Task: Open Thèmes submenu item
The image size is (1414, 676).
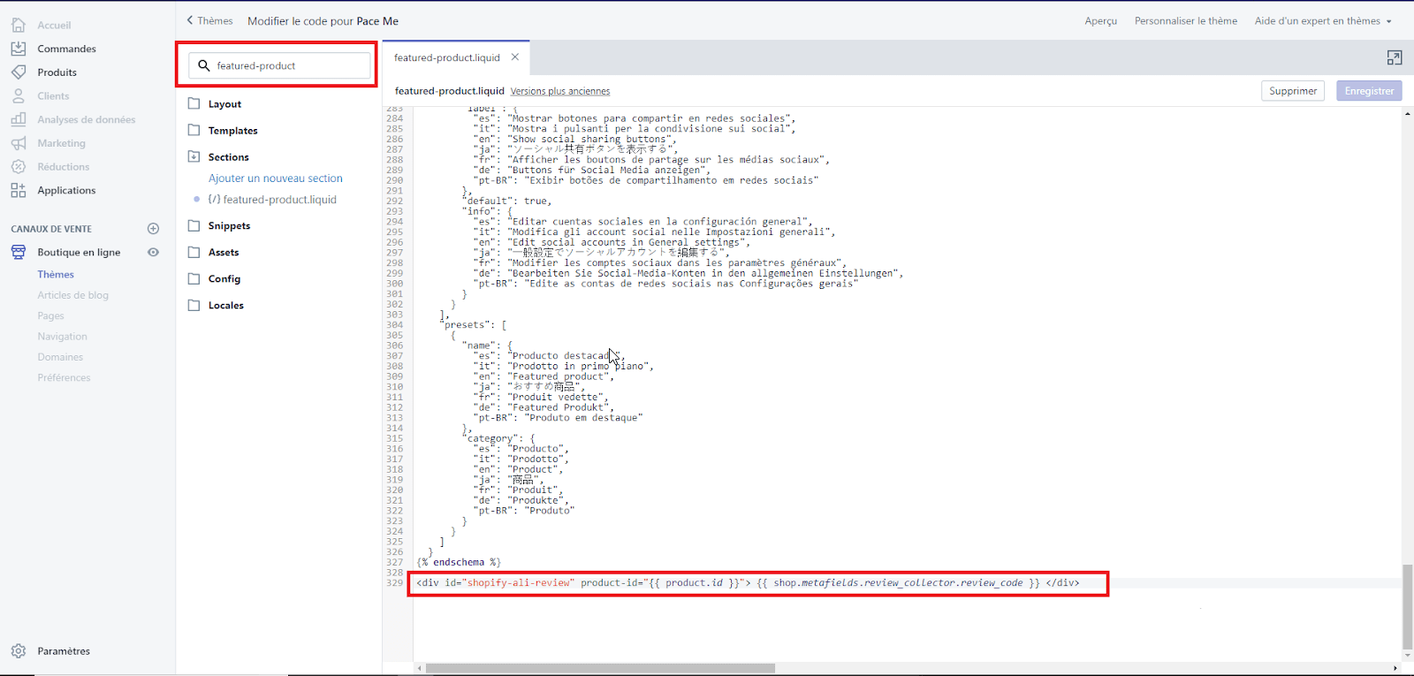Action: tap(56, 275)
